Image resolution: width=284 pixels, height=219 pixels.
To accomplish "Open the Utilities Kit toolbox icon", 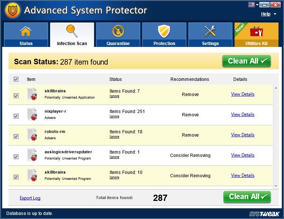I will (x=256, y=31).
